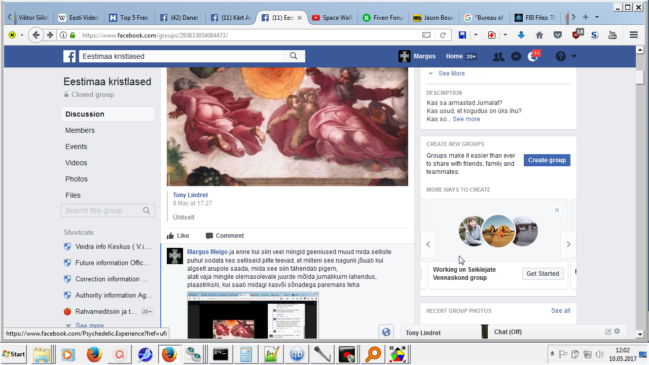Open group Videos section

[76, 163]
